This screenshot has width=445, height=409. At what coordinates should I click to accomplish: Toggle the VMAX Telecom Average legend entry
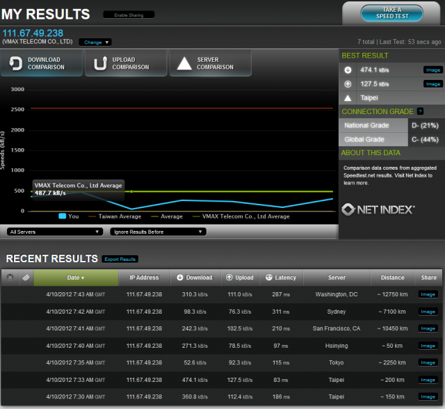tap(241, 216)
